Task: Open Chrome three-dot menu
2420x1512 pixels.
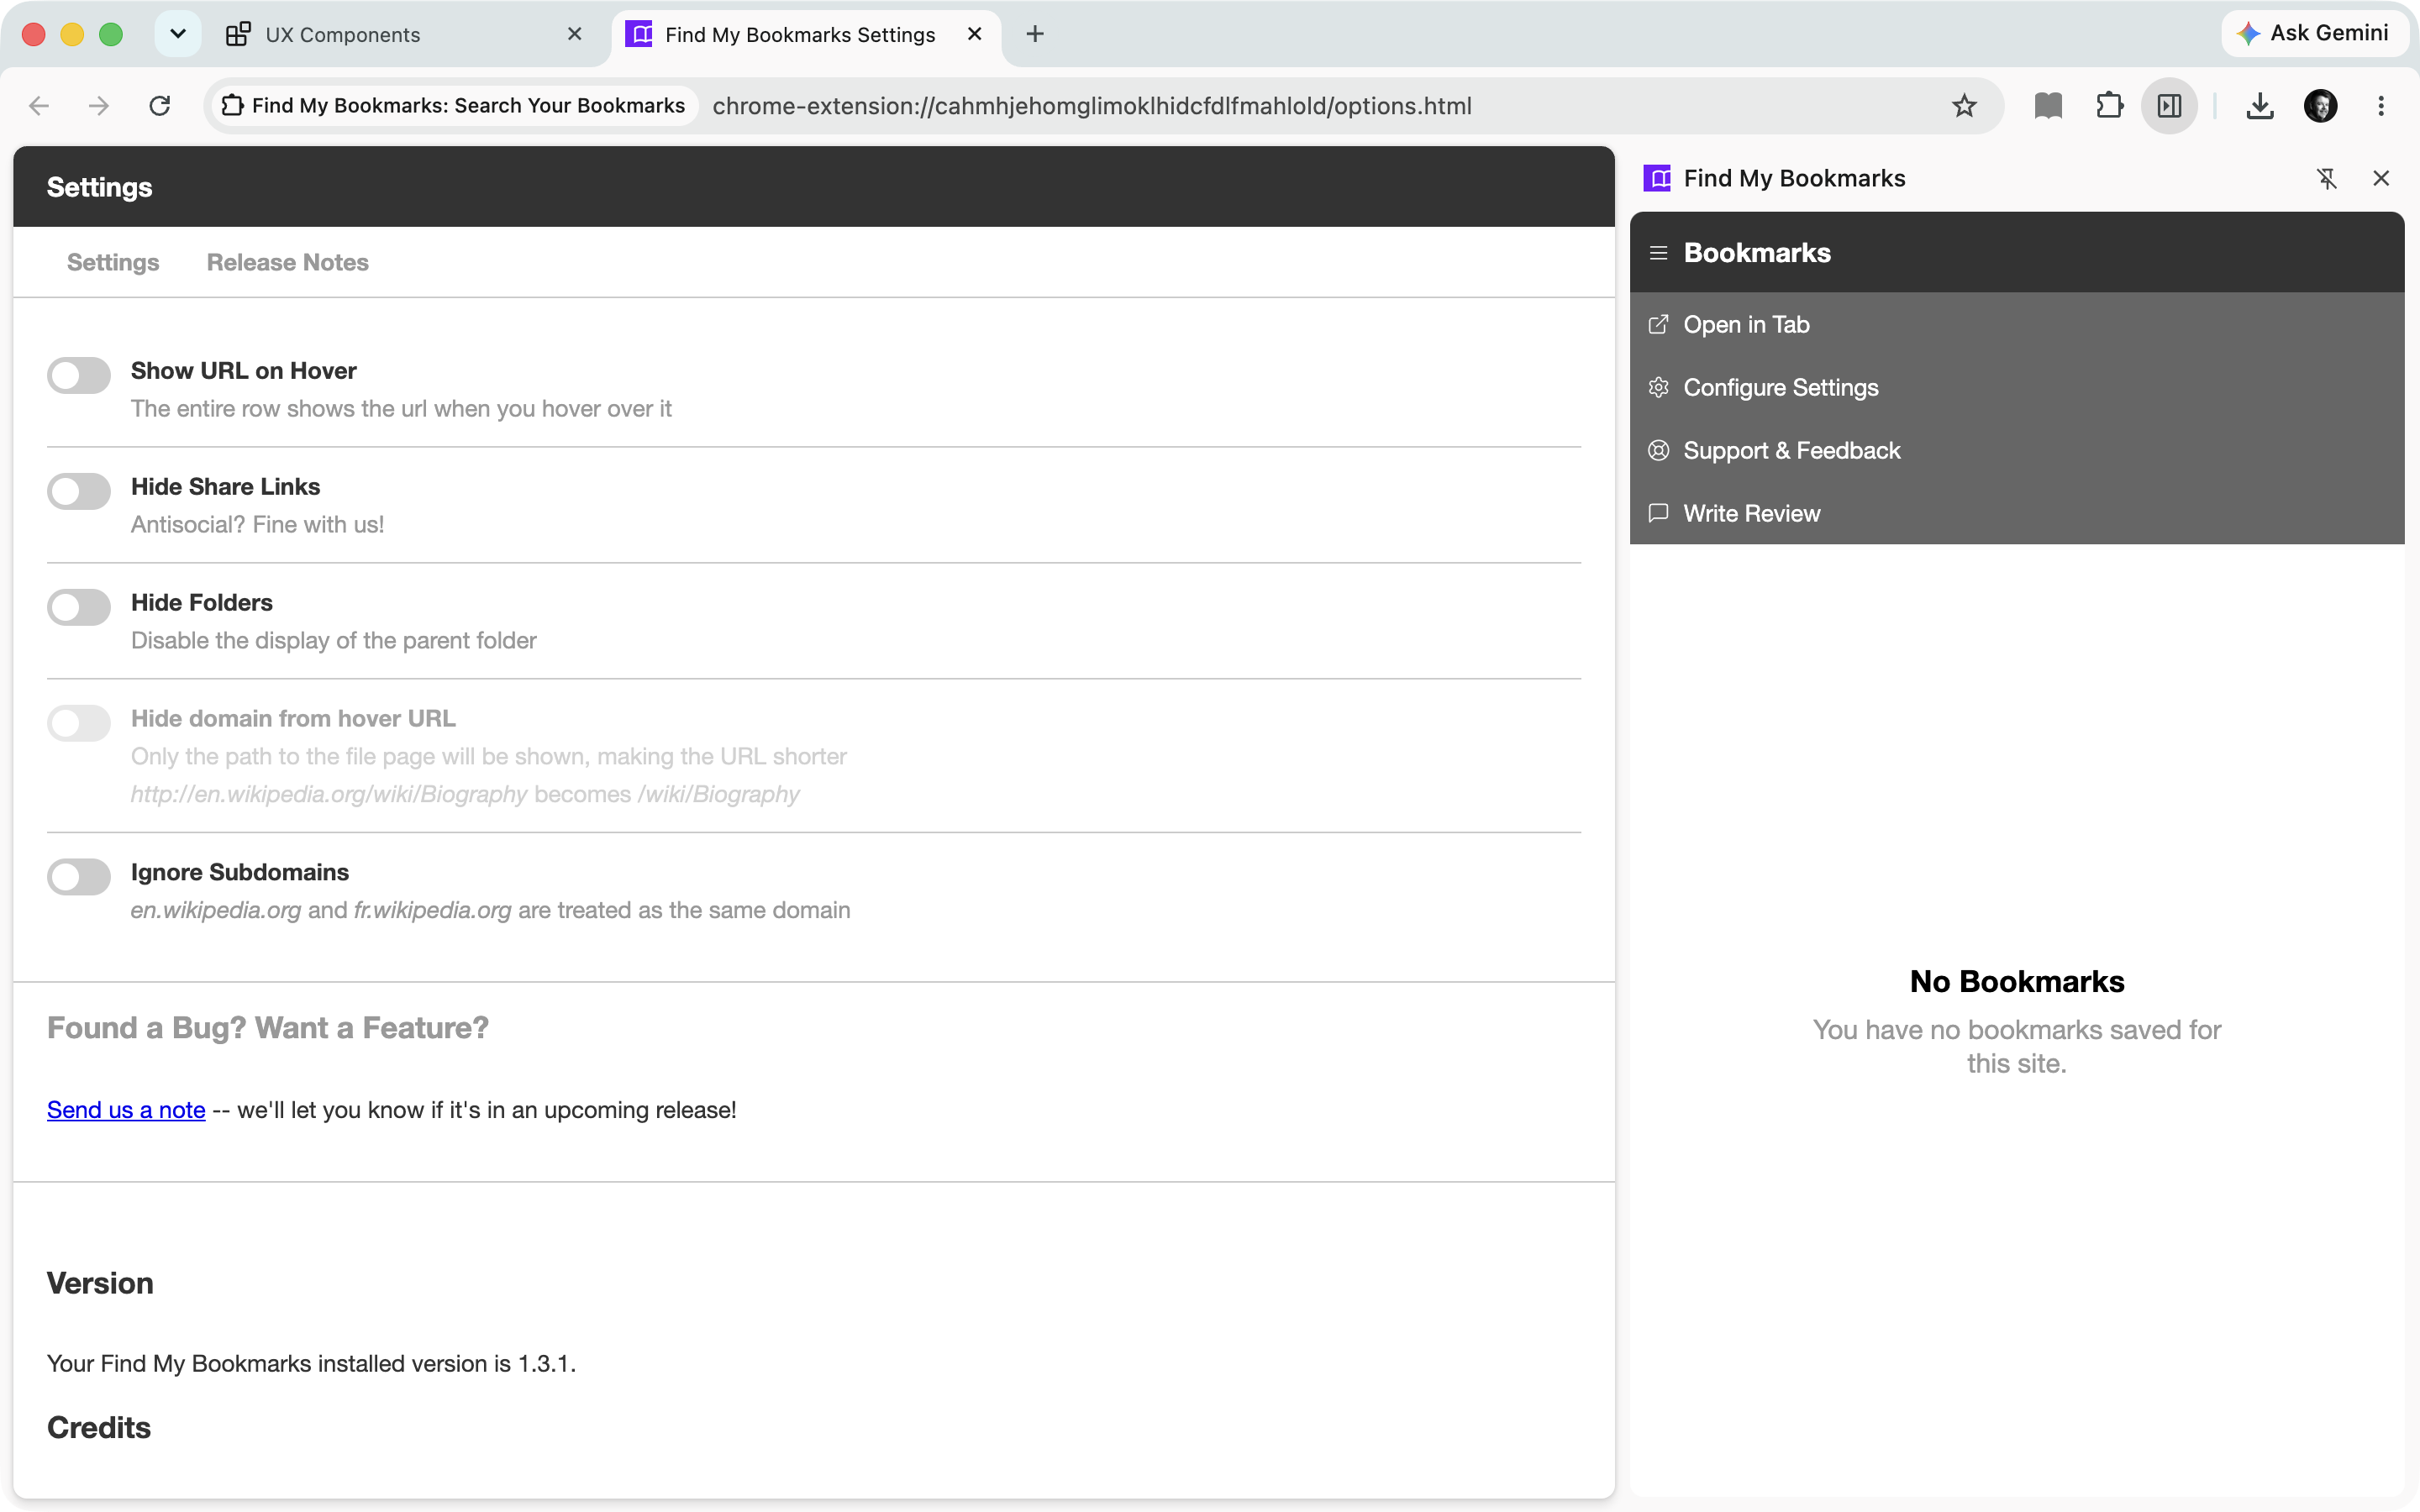Action: point(2381,106)
